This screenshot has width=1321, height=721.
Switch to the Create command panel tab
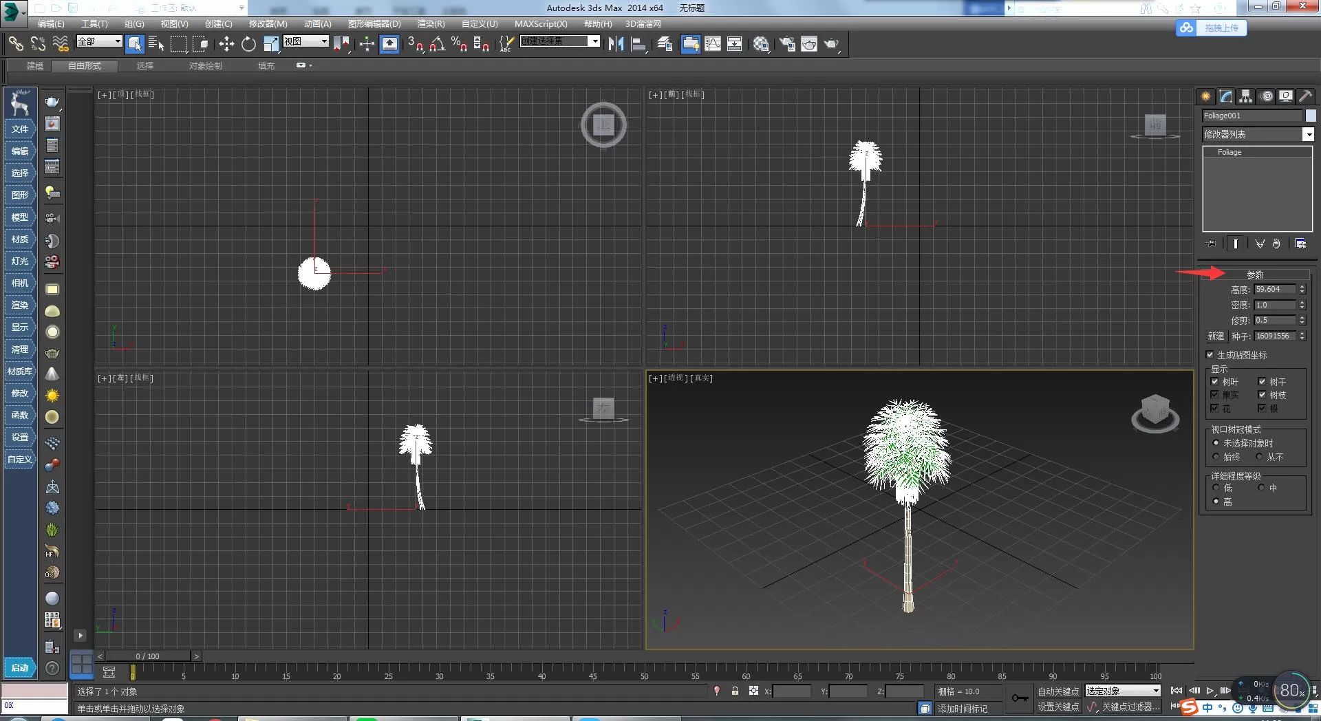pos(1205,96)
